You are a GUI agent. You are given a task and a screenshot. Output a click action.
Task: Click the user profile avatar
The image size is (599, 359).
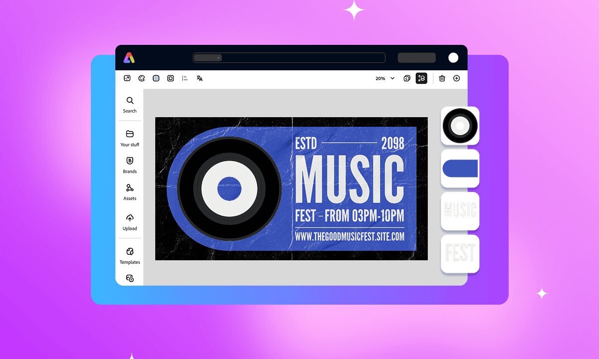pos(453,58)
